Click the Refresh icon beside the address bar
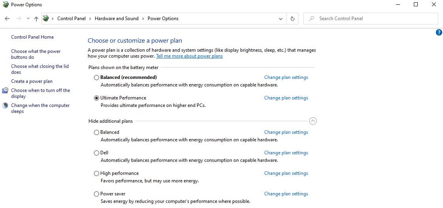Screen dimensions: 443x208 tap(293, 19)
